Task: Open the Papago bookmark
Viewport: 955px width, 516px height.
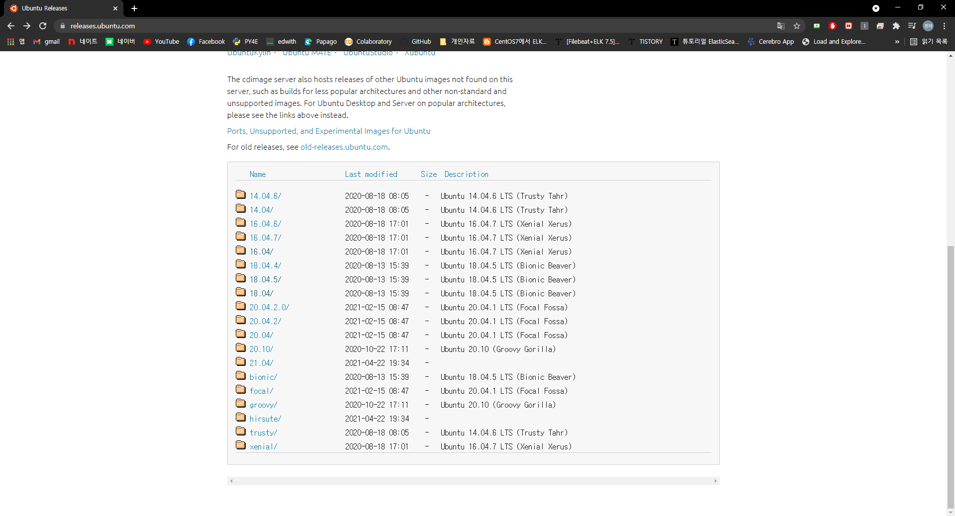Action: 321,42
